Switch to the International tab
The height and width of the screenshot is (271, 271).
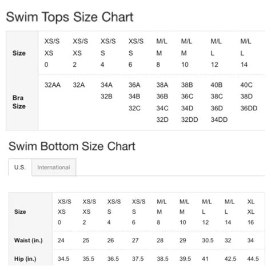click(54, 168)
